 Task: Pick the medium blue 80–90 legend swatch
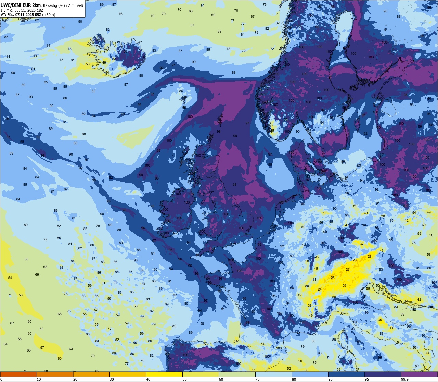click(x=310, y=374)
